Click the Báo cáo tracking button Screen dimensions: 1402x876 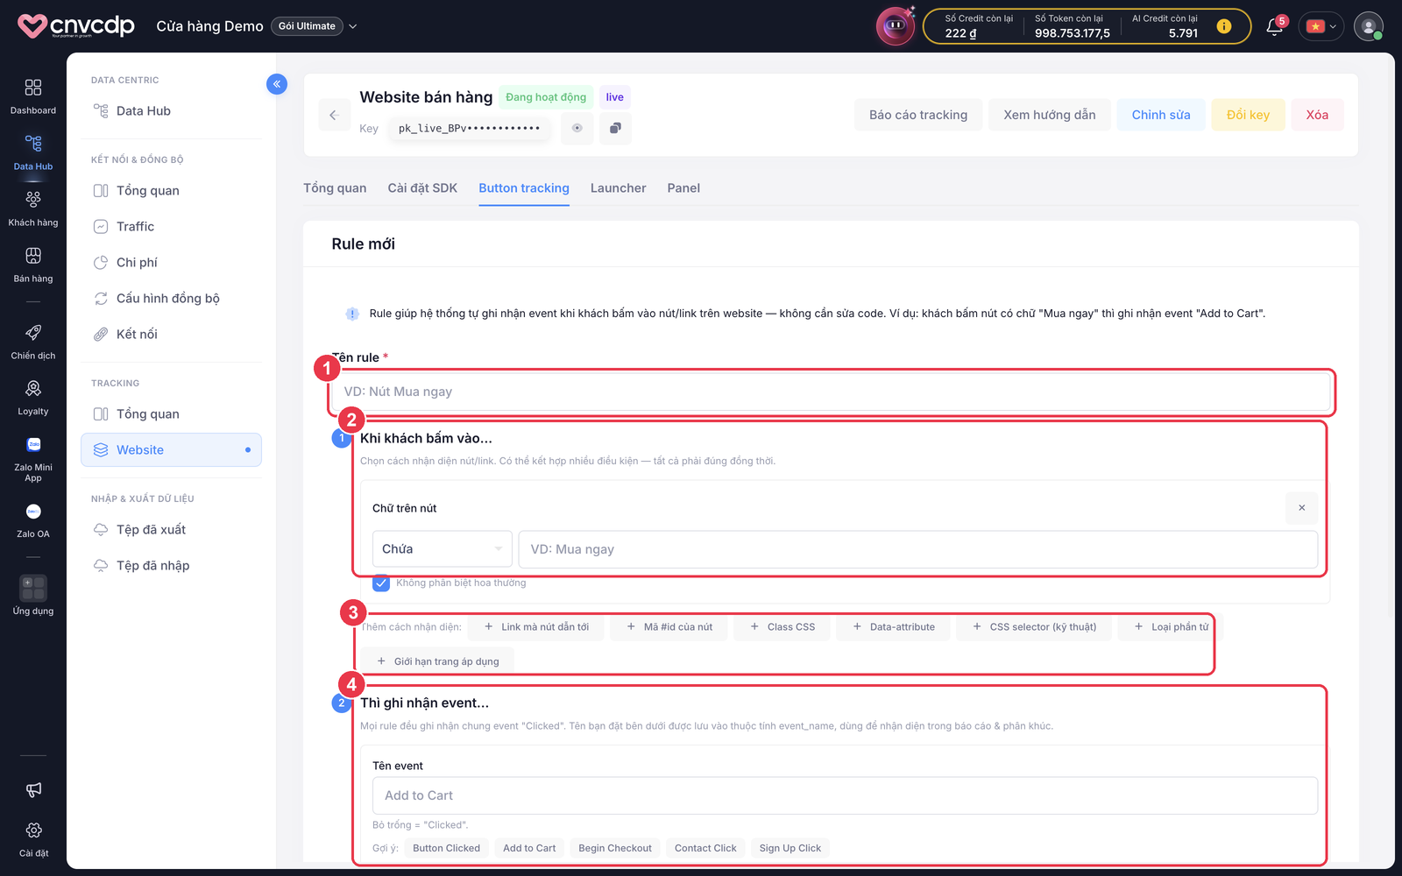pyautogui.click(x=918, y=115)
